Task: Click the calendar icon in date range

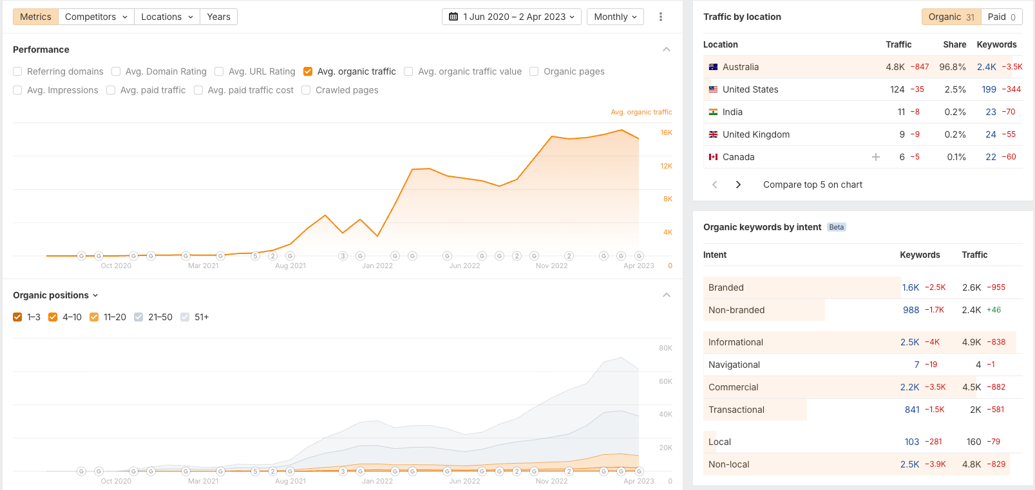Action: click(x=453, y=17)
